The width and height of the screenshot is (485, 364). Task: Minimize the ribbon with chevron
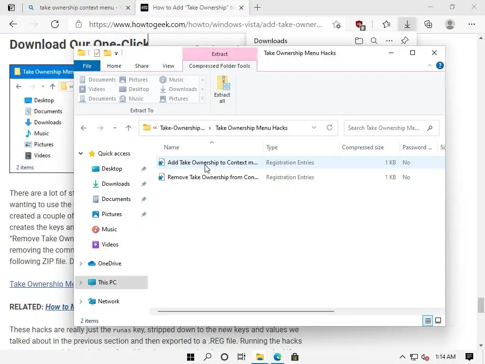click(429, 65)
